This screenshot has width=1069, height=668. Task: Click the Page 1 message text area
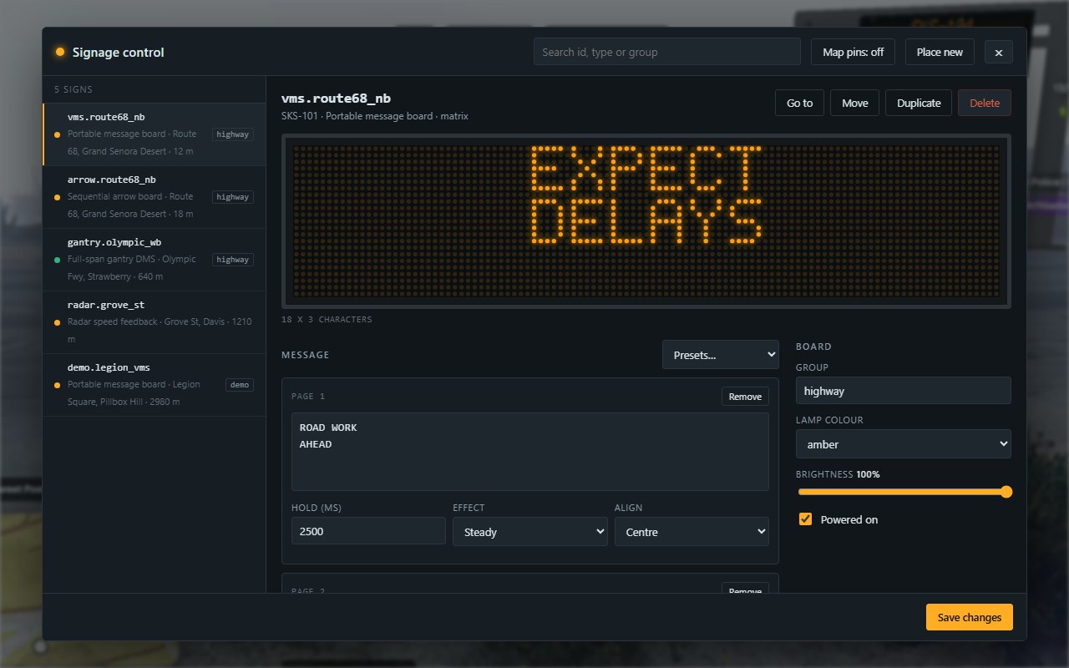[x=530, y=452]
